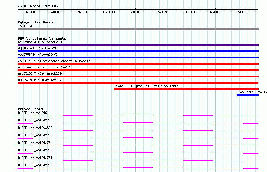This screenshot has height=172, width=267.
Task: Click ruler tick label 3740860
Action: coord(188,12)
